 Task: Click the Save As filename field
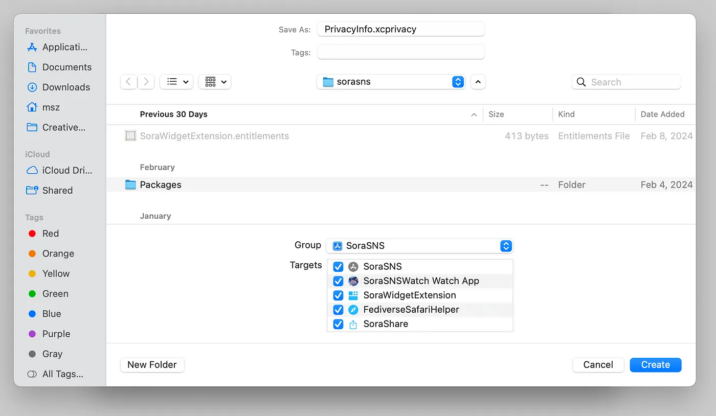(401, 29)
